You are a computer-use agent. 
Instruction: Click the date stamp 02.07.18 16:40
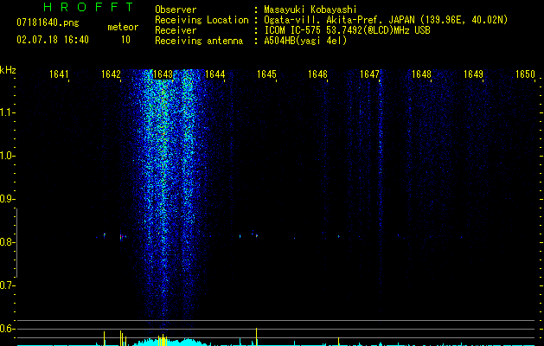[53, 40]
